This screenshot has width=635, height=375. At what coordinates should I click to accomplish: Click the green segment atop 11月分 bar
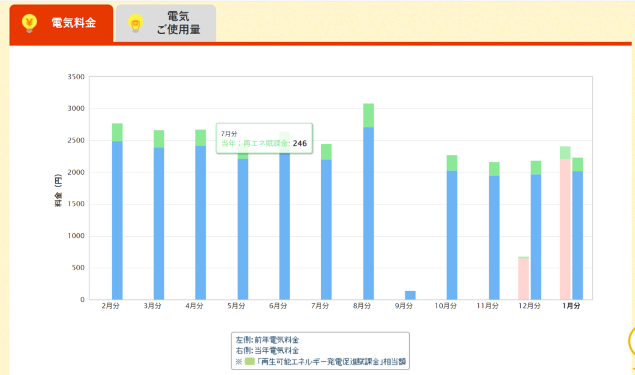click(x=494, y=169)
